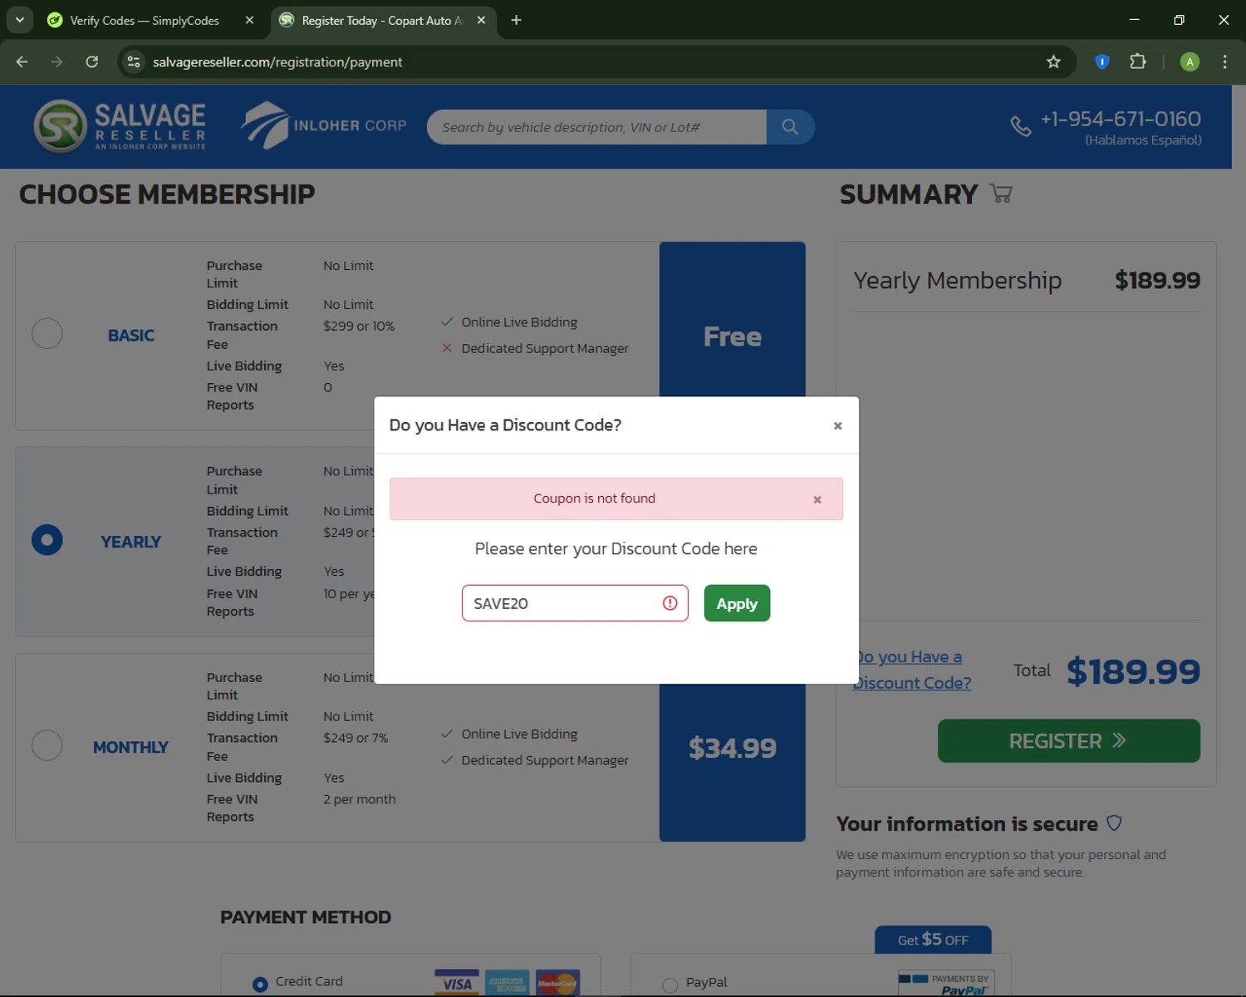
Task: Click the '2 per month' VIN reports value
Action: tap(360, 799)
